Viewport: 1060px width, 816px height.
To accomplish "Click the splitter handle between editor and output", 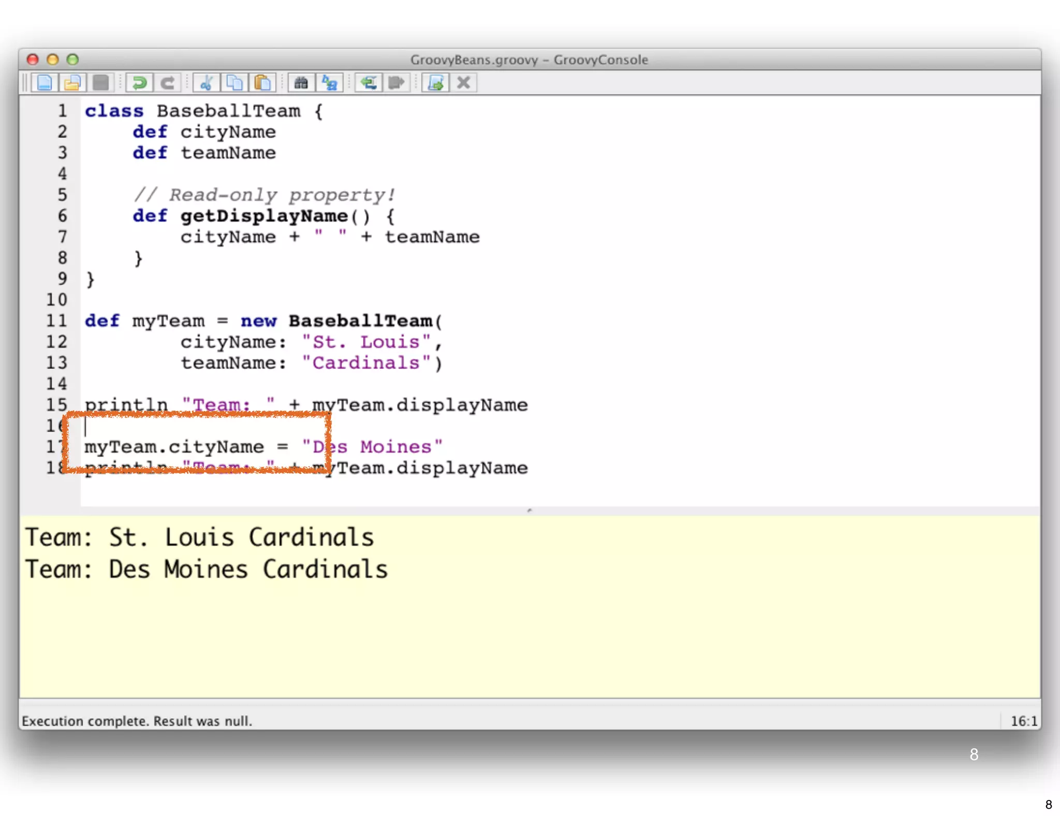I will point(529,511).
